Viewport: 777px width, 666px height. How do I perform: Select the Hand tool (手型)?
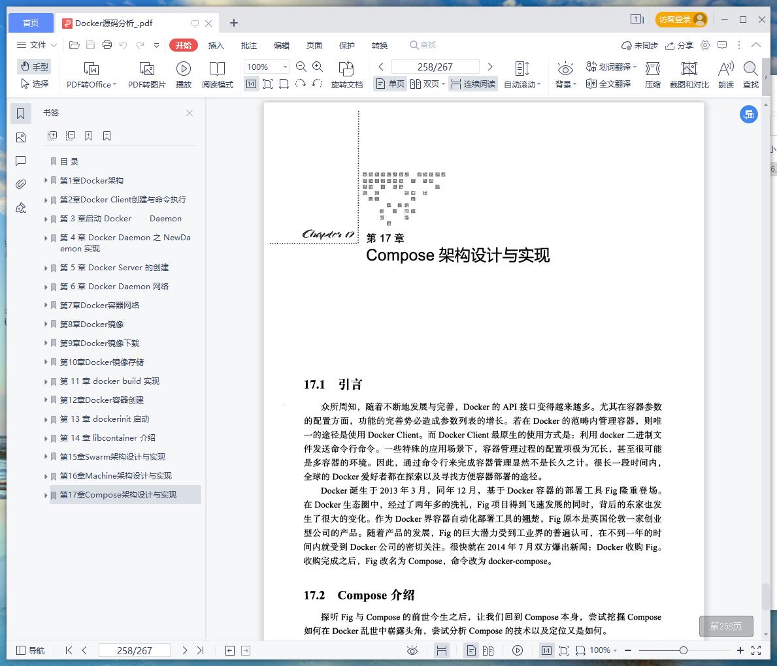(x=34, y=67)
